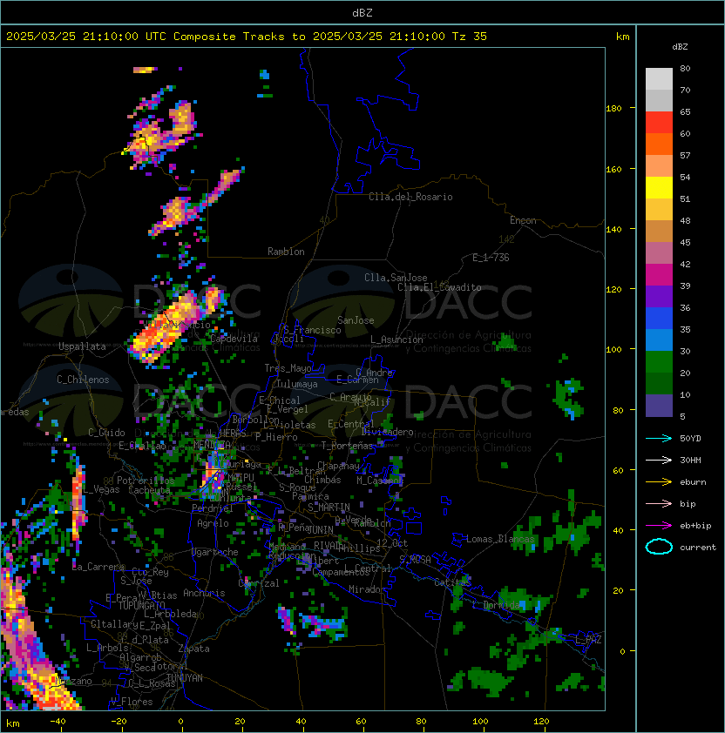Click the E_Central map label
Viewport: 725px width, 733px height.
pyautogui.click(x=350, y=424)
